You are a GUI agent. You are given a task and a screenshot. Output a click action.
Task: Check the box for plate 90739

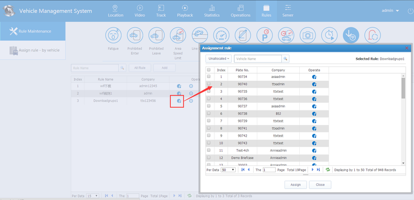209,120
